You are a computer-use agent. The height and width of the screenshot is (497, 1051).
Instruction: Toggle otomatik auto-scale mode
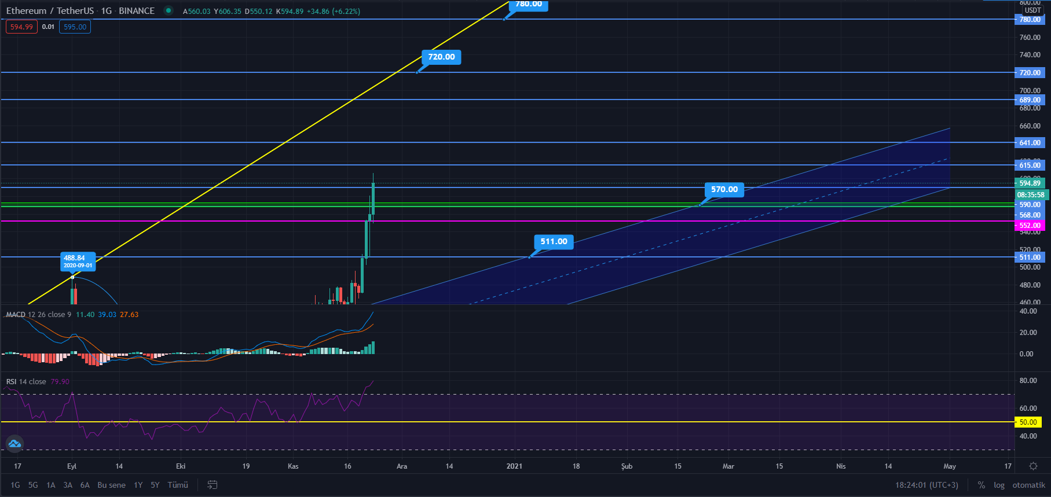[1028, 485]
